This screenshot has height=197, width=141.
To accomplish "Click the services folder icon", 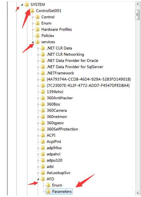I will (37, 42).
